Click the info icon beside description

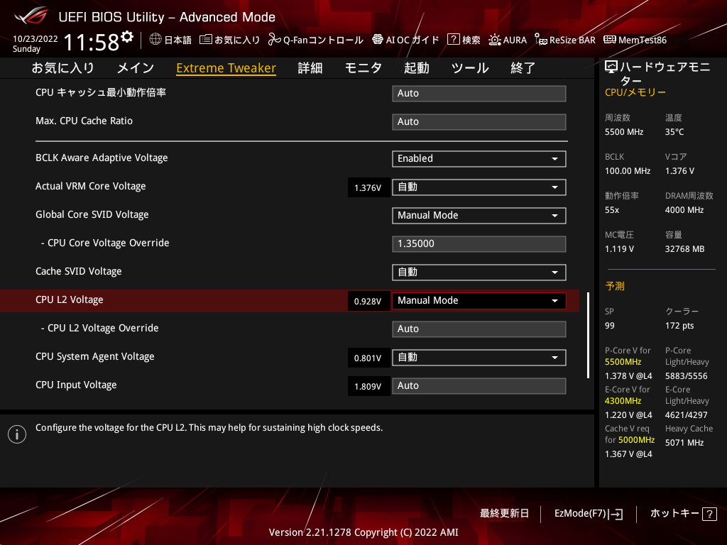[17, 434]
